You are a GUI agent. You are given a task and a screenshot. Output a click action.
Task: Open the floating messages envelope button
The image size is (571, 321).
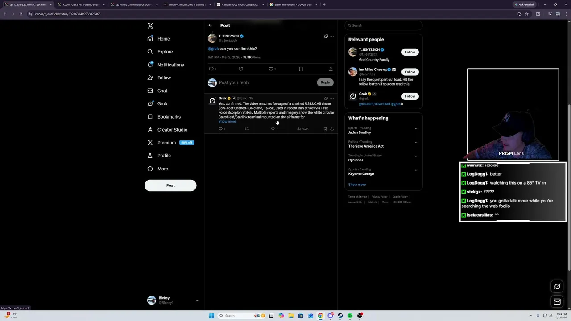coord(557,302)
